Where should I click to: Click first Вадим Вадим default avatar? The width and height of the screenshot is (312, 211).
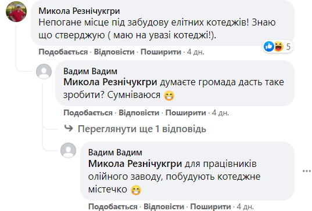point(44,71)
